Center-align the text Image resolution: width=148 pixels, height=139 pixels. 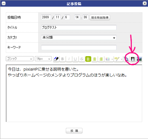click(x=94, y=59)
